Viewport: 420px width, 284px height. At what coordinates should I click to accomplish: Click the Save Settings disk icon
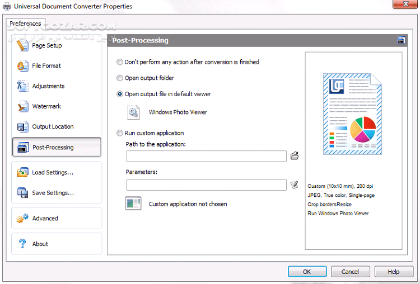[x=22, y=193]
